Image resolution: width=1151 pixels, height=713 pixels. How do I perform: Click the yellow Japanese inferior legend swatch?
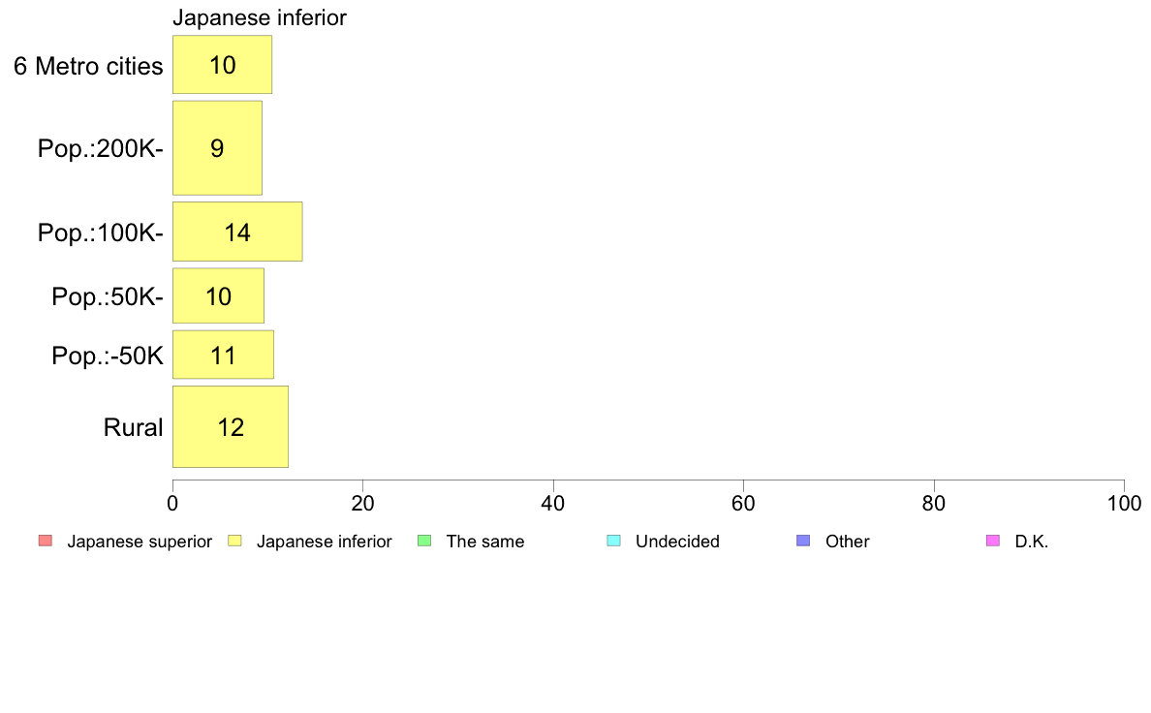tap(234, 542)
